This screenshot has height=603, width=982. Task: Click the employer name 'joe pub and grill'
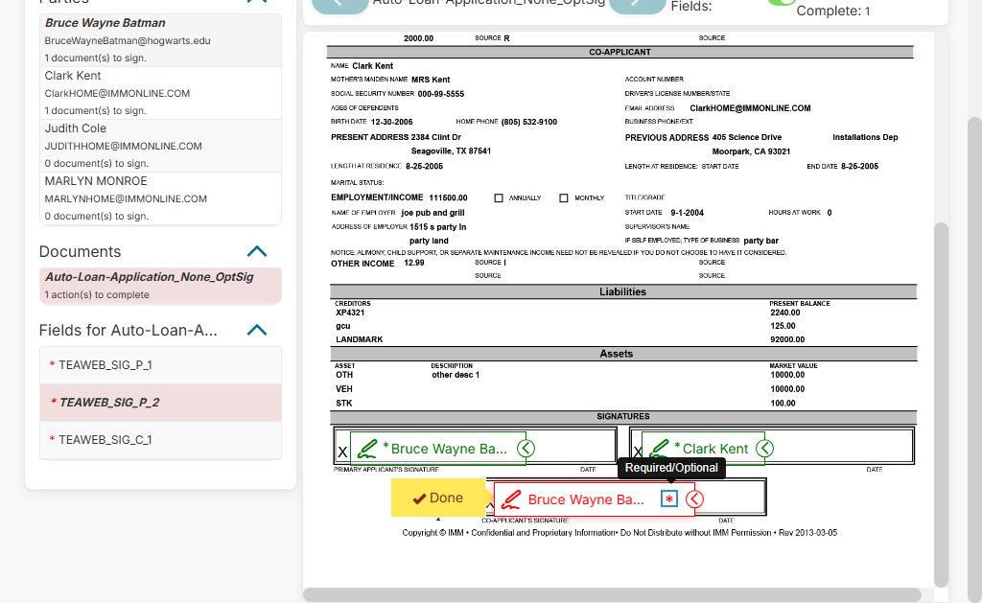point(433,213)
